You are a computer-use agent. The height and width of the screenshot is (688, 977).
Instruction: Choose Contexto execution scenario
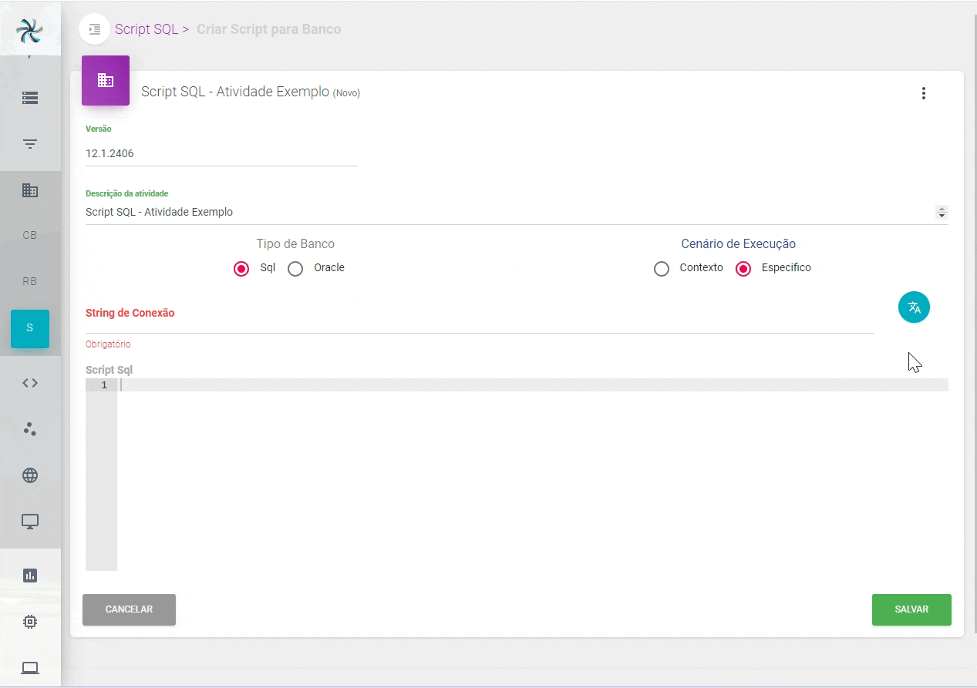coord(662,269)
